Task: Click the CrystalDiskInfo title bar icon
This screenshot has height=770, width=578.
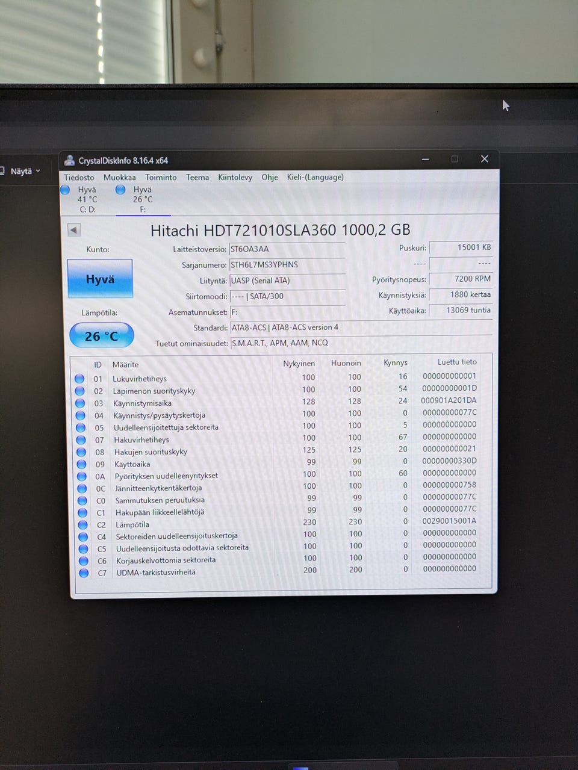Action: pyautogui.click(x=69, y=161)
